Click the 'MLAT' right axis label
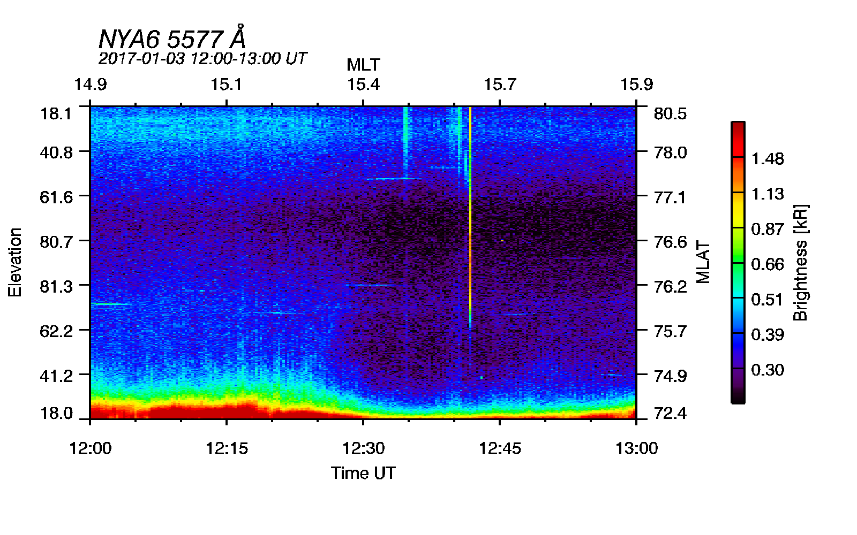 [703, 262]
